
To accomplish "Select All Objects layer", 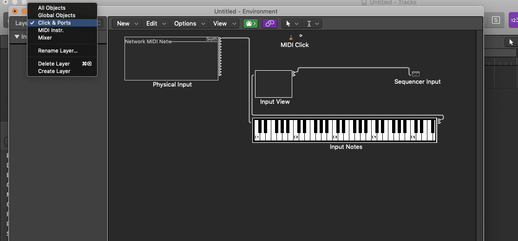I will (x=52, y=8).
